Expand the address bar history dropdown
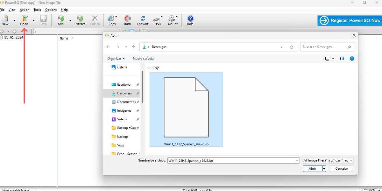The image size is (382, 191). tap(281, 47)
